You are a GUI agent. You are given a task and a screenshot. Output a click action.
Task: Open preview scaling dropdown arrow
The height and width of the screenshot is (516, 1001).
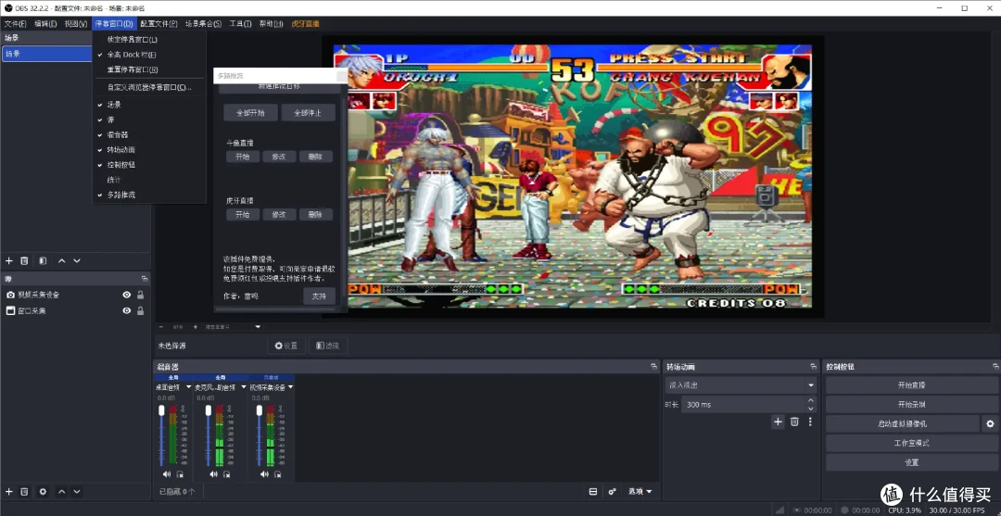tap(258, 327)
